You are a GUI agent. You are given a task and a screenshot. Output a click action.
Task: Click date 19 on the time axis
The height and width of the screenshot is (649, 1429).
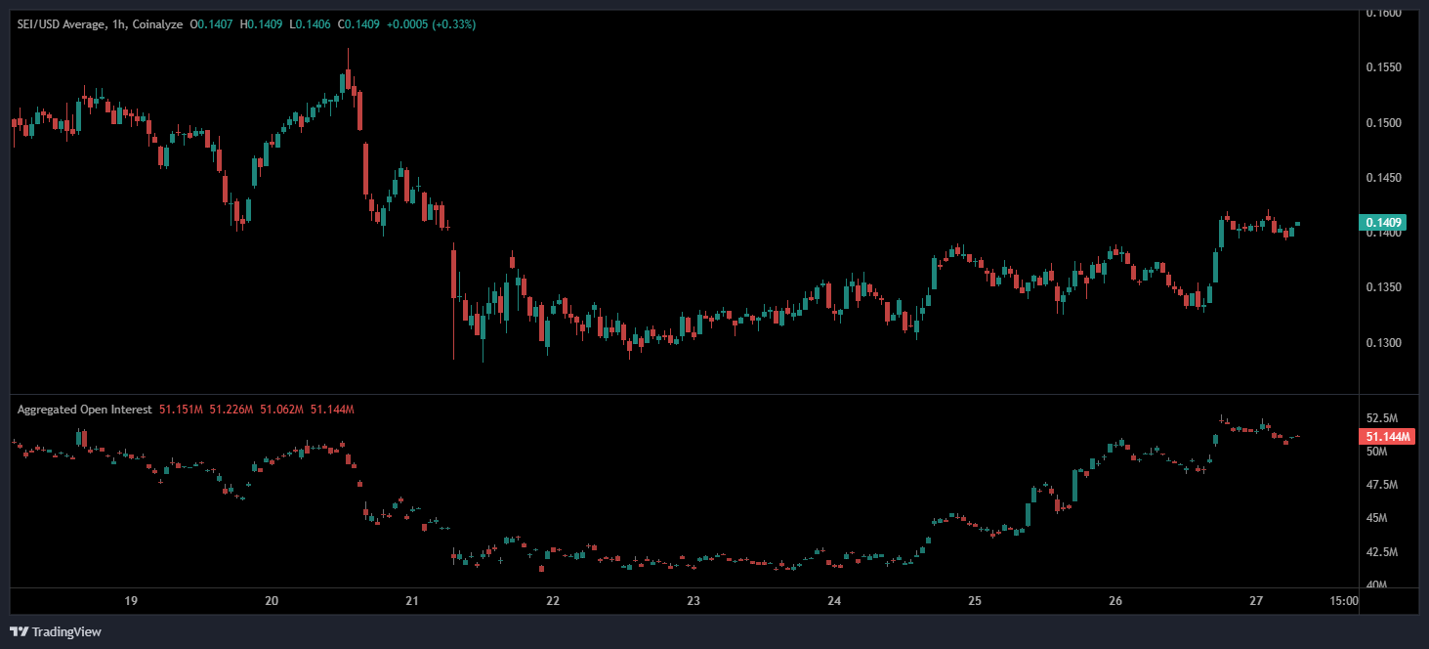pyautogui.click(x=131, y=600)
